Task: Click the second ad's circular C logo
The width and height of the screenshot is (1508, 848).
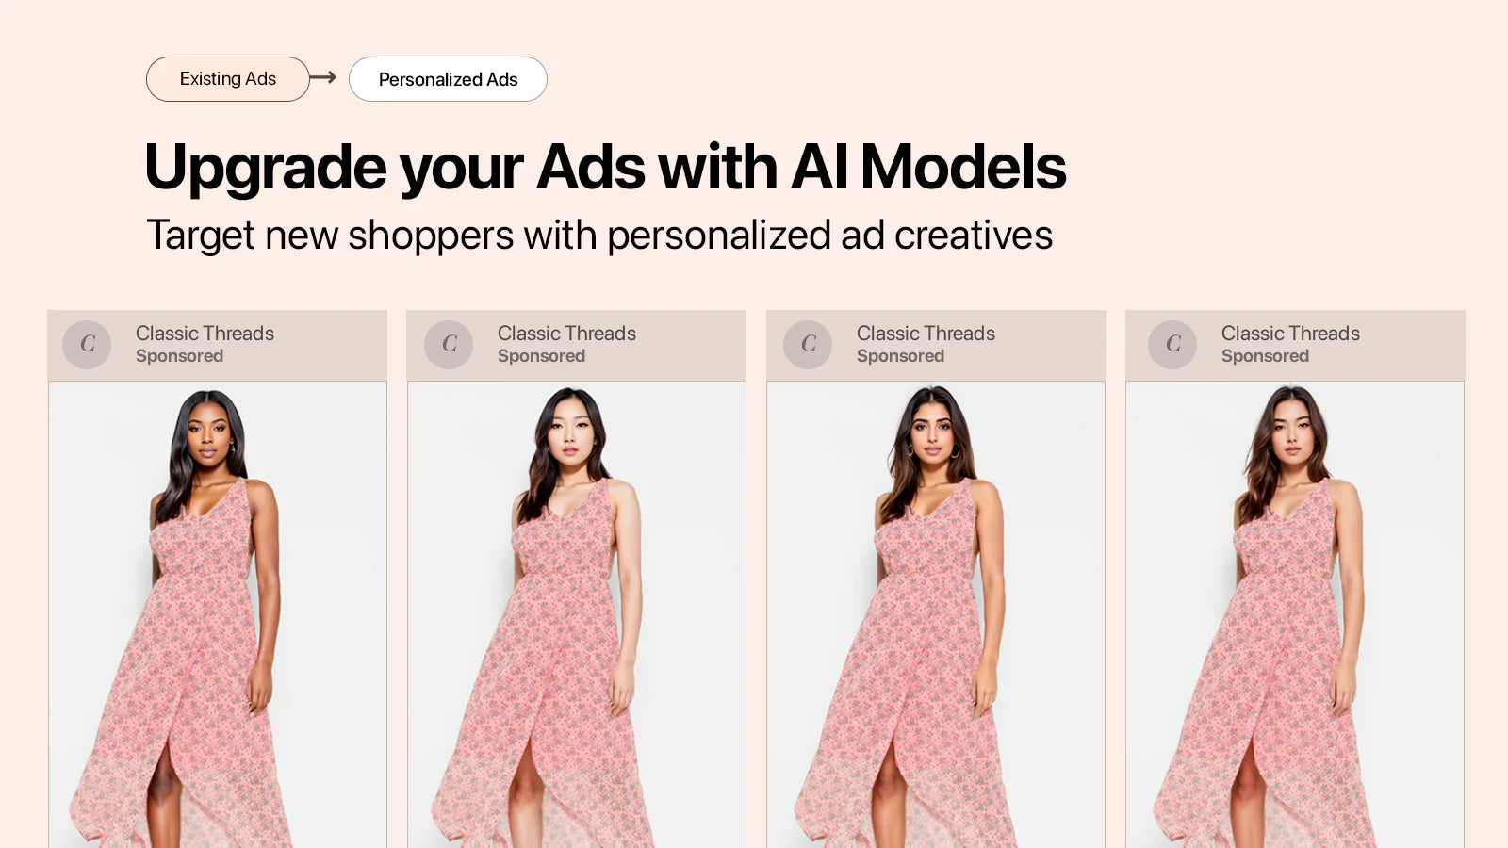Action: (x=449, y=345)
